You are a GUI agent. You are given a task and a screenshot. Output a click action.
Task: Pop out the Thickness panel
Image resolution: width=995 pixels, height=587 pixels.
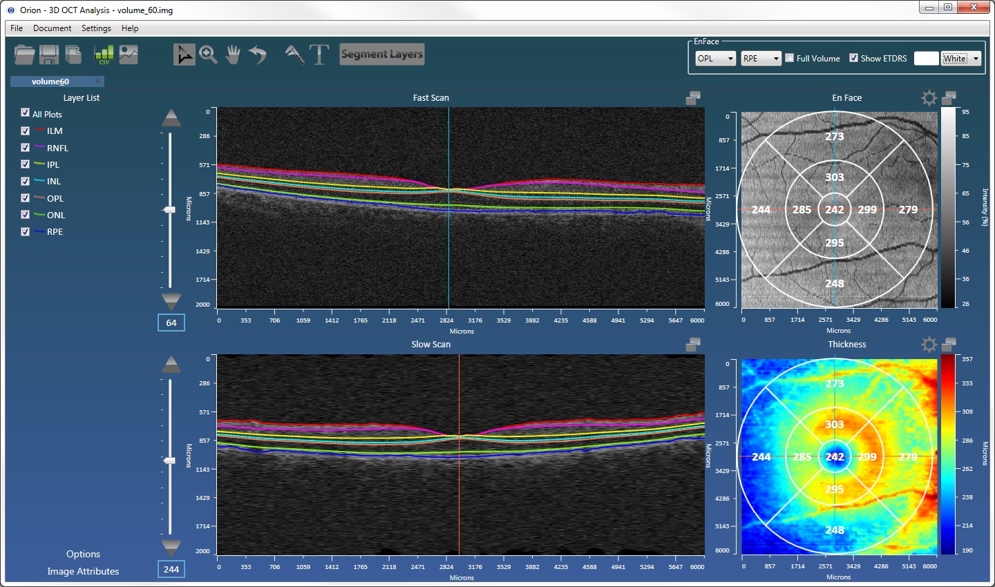tap(949, 345)
